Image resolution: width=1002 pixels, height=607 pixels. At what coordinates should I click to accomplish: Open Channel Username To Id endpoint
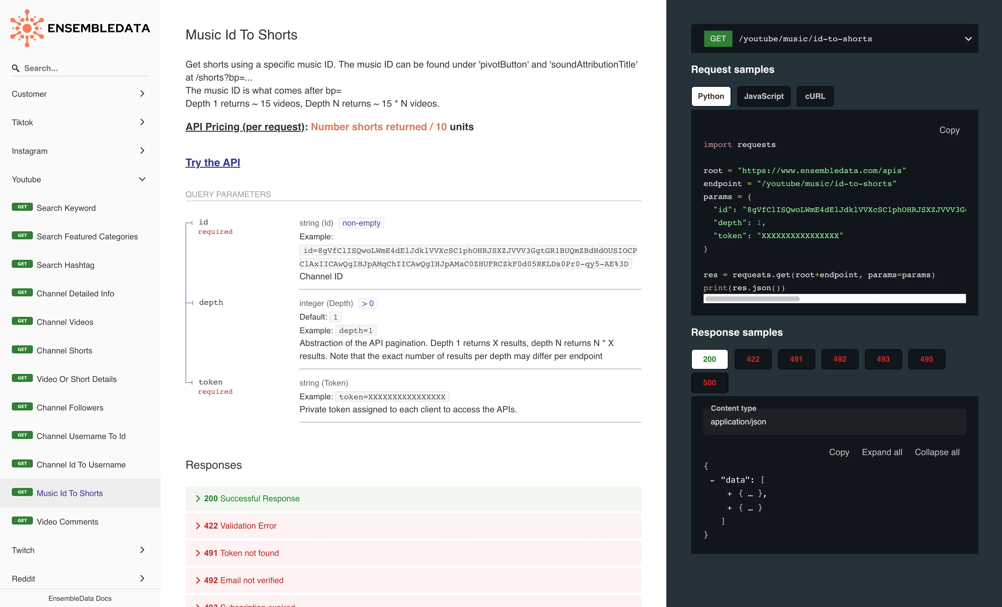click(x=80, y=436)
